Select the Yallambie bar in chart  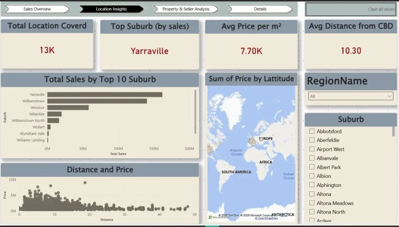pos(54,114)
